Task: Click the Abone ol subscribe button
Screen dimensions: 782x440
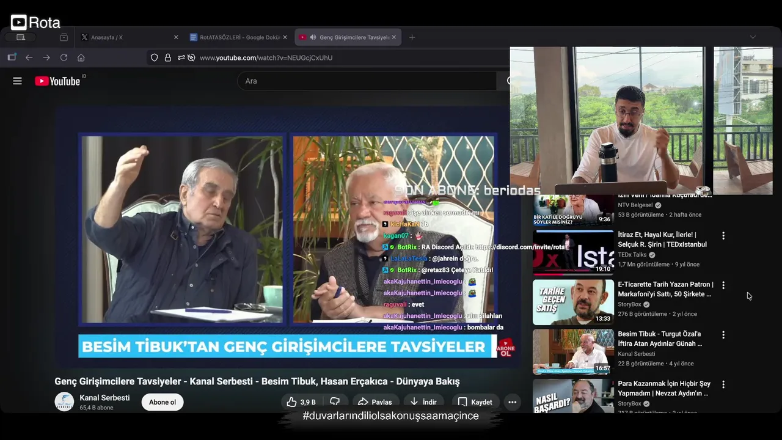Action: [x=163, y=402]
